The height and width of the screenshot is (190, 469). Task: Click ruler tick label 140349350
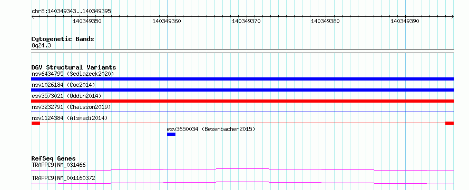pyautogui.click(x=87, y=21)
